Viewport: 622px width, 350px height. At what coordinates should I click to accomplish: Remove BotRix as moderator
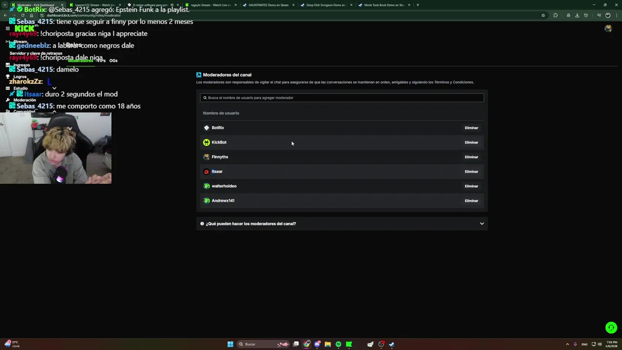(471, 128)
